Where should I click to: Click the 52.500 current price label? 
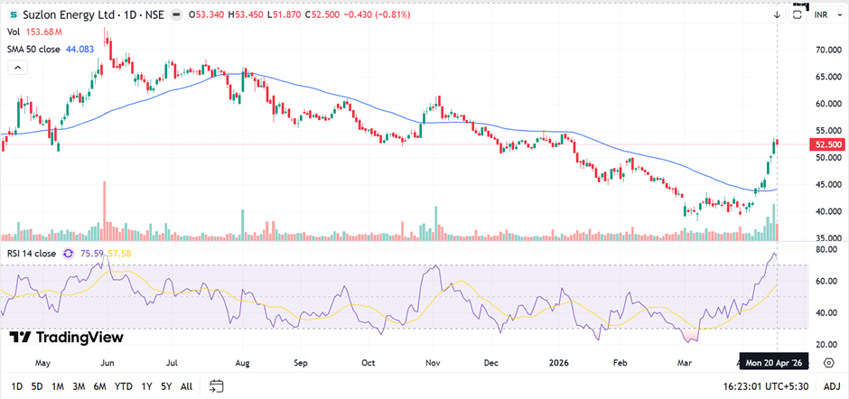[828, 144]
